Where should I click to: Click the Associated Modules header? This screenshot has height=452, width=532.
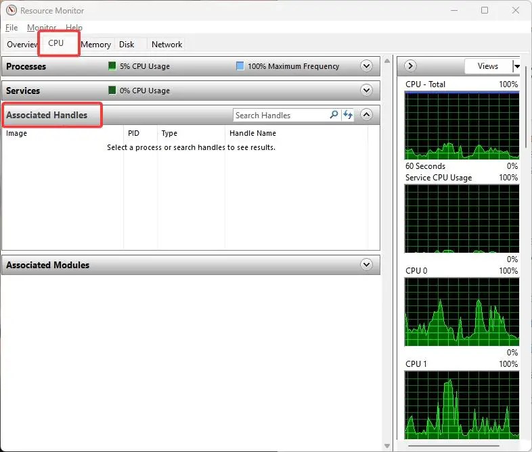point(191,265)
